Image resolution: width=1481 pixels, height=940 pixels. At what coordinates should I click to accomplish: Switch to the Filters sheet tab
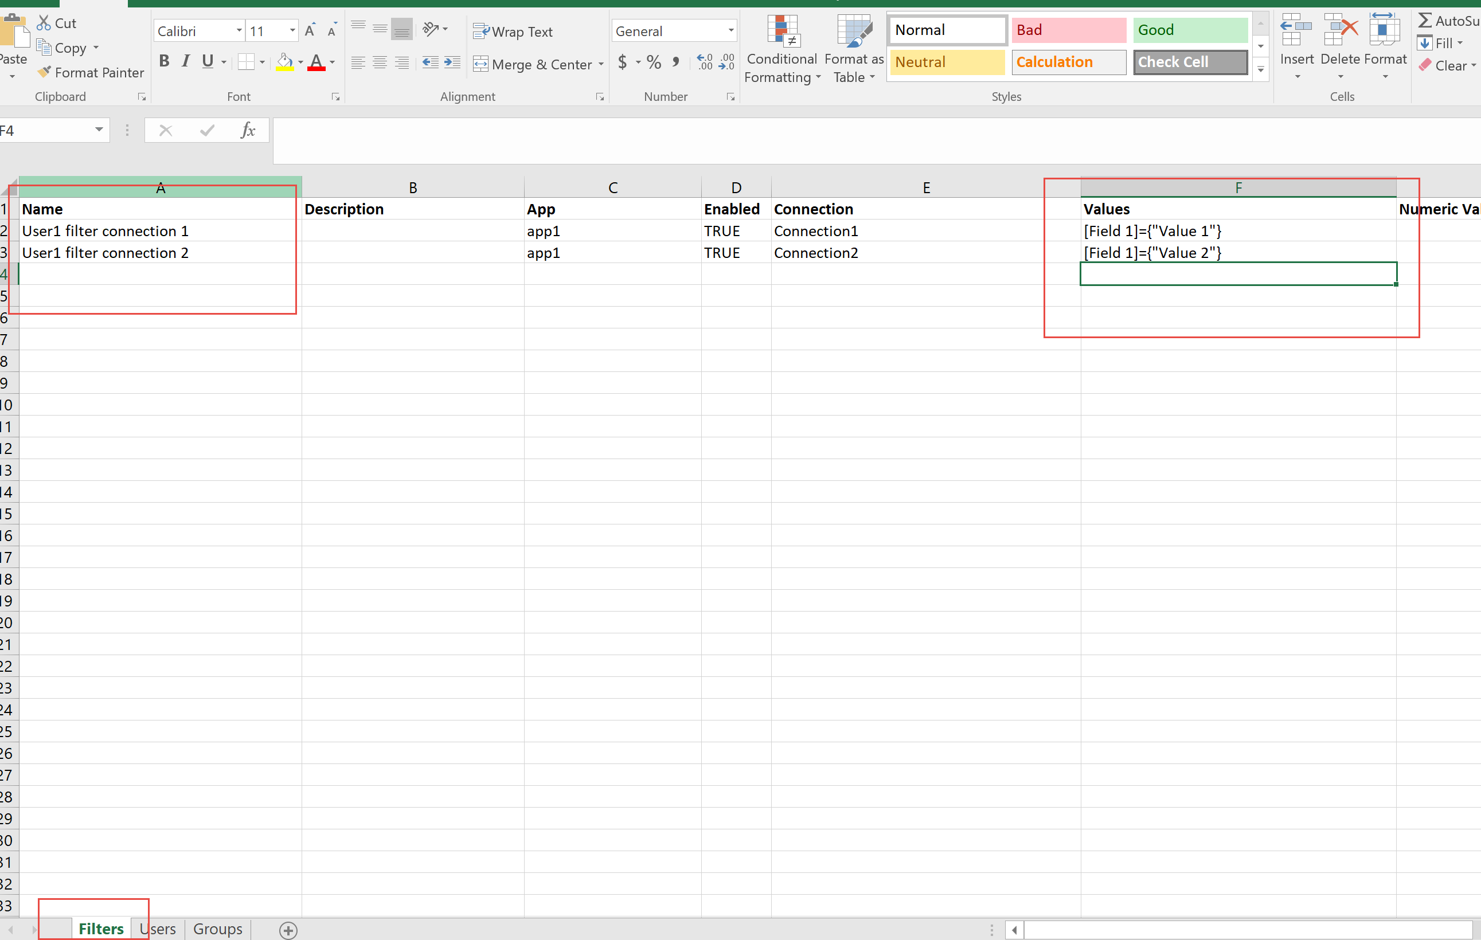click(x=101, y=929)
